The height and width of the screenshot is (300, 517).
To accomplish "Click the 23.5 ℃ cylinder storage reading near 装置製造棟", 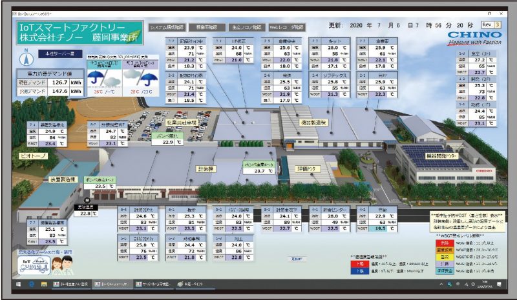I will point(100,186).
